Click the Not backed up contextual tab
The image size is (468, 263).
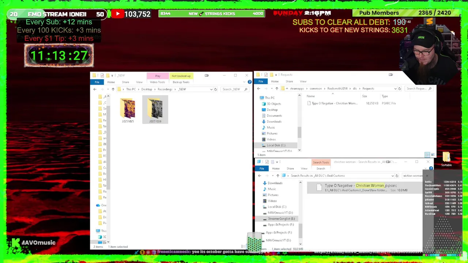pyautogui.click(x=181, y=76)
